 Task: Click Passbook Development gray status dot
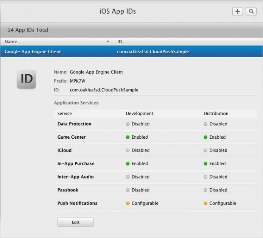128,190
